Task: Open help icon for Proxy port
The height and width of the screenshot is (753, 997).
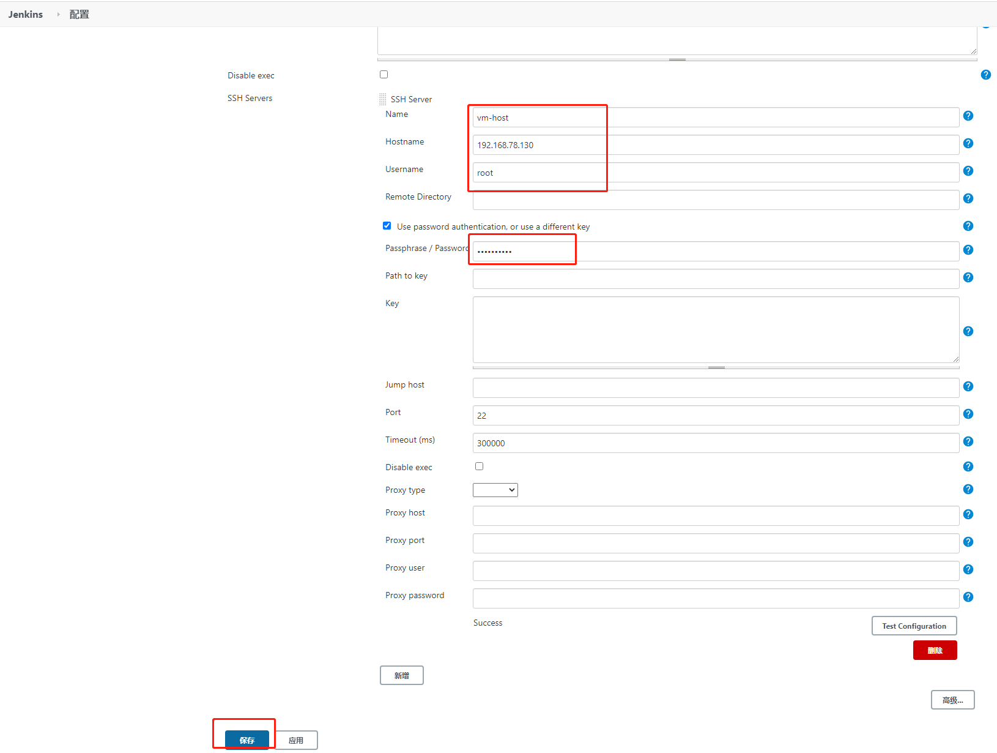Action: (968, 542)
